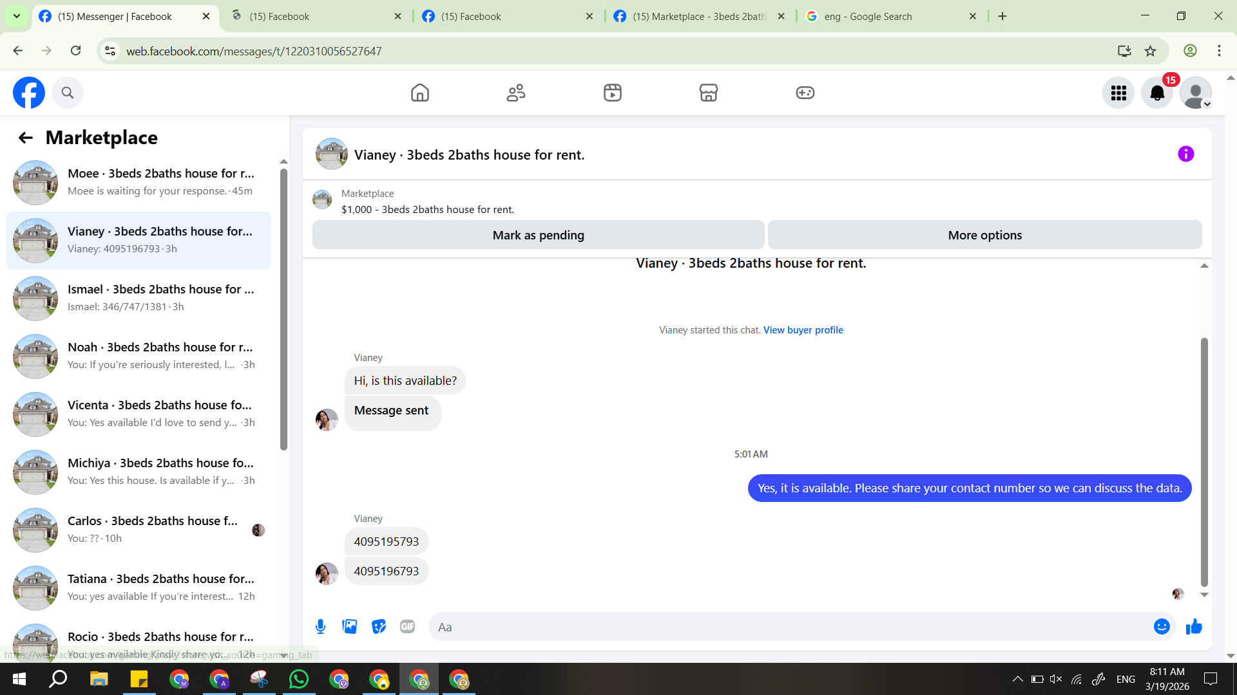Open the GIF picker

pyautogui.click(x=407, y=627)
